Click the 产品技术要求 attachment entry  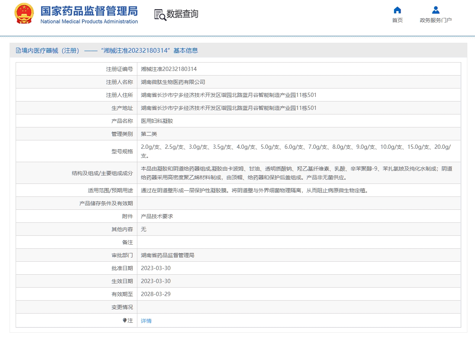(x=157, y=216)
